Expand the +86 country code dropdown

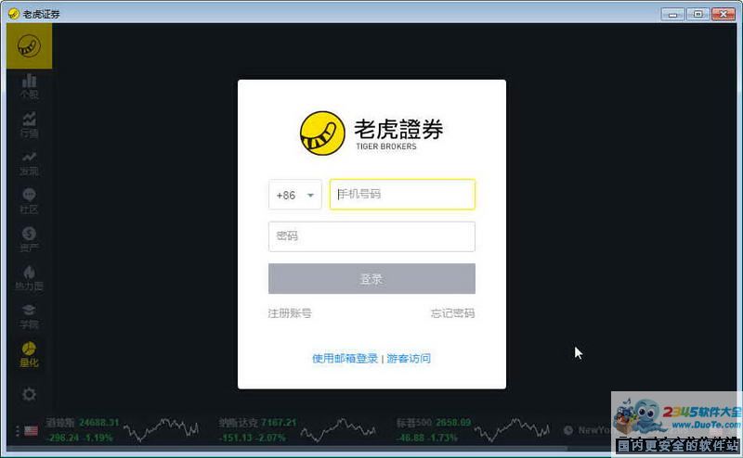[x=294, y=195]
